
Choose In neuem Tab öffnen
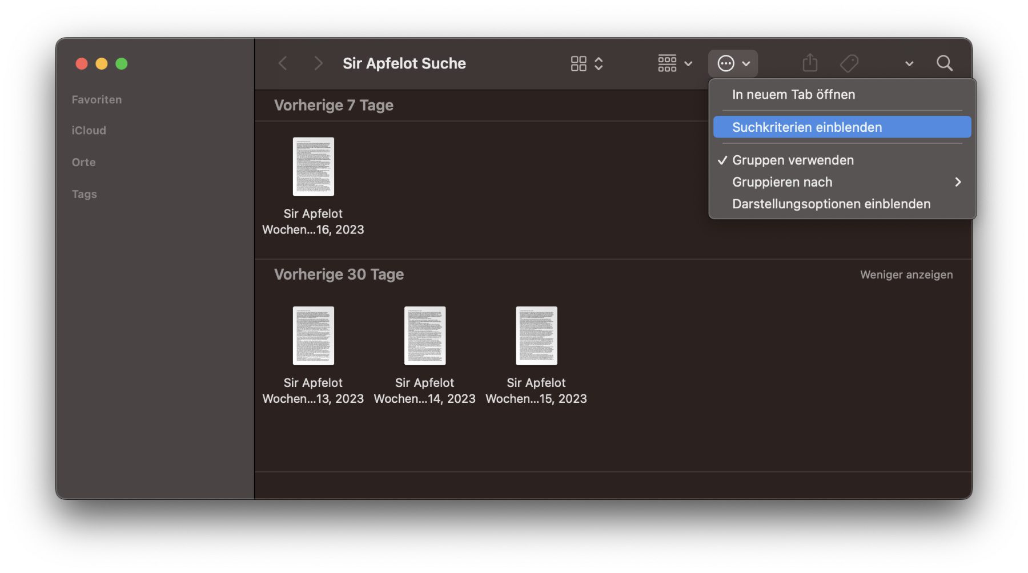click(x=793, y=95)
